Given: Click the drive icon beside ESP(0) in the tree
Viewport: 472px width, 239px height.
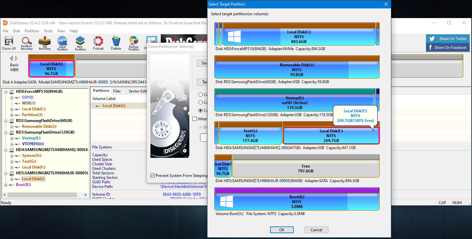Looking at the screenshot, I should (x=18, y=97).
